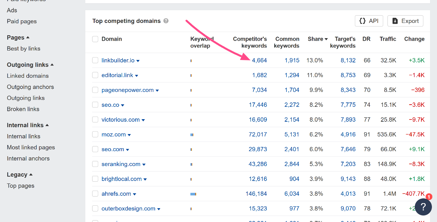Go to Best by links

[x=24, y=49]
